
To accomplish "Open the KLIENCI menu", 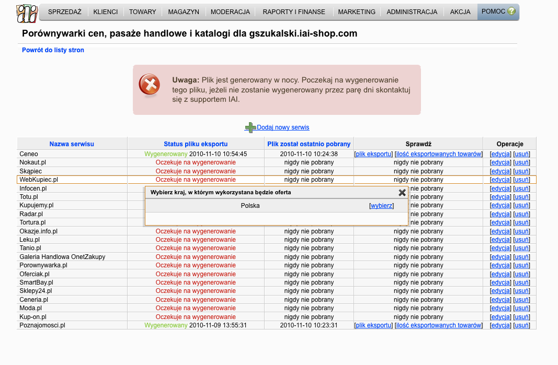I will [105, 11].
